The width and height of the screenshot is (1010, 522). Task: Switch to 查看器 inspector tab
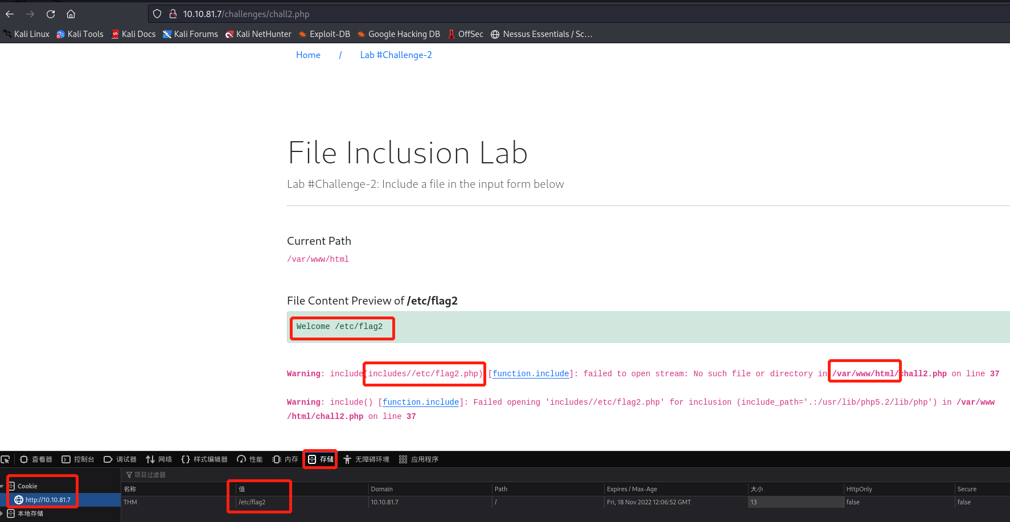tap(36, 459)
